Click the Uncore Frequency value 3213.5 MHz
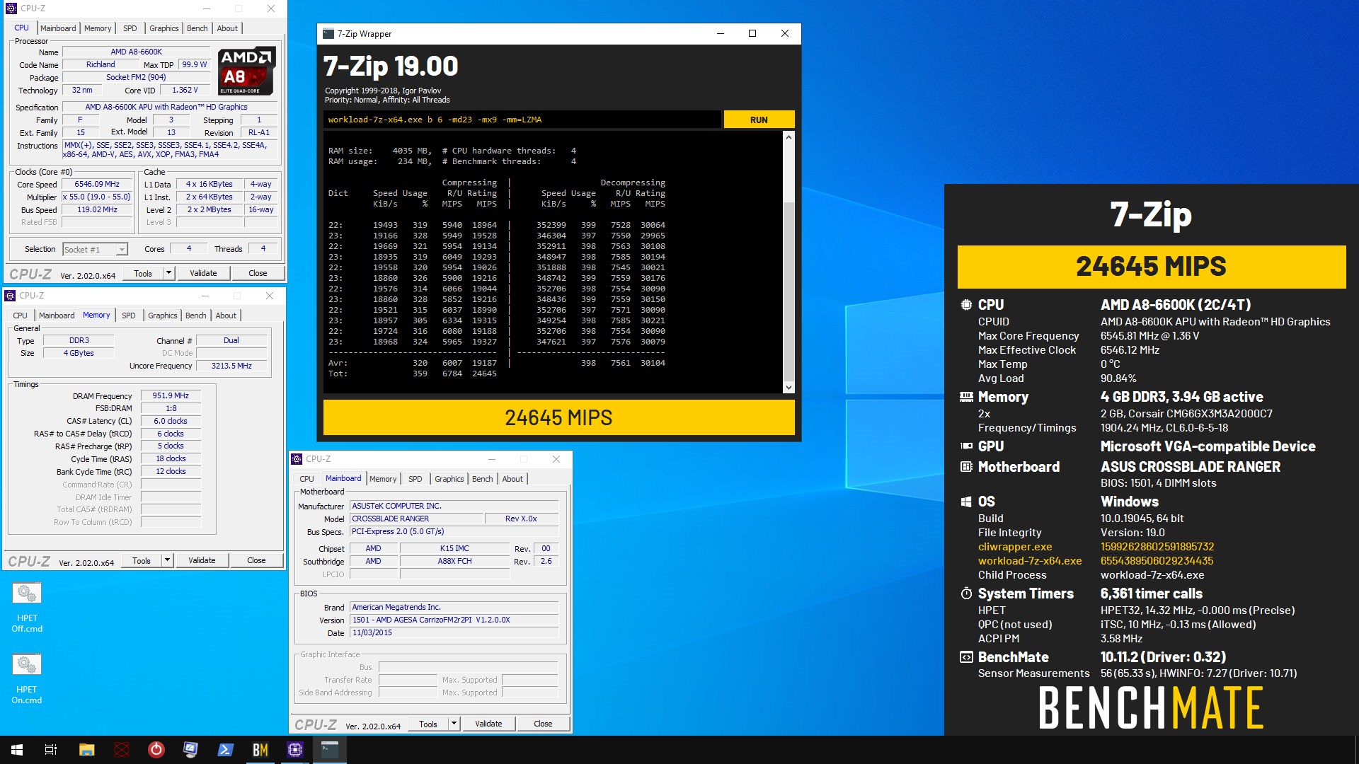Image resolution: width=1359 pixels, height=764 pixels. (x=231, y=366)
